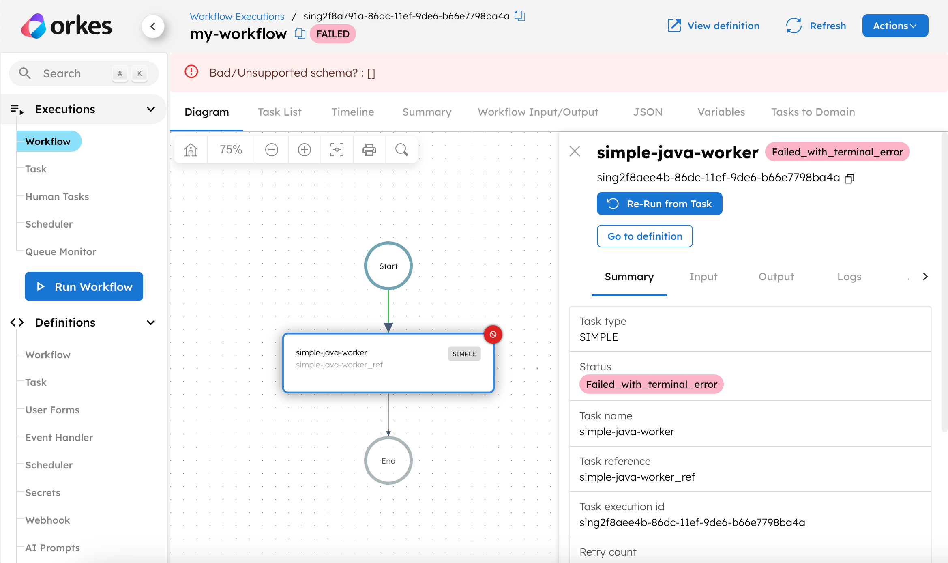Image resolution: width=948 pixels, height=563 pixels.
Task: Print the workflow diagram
Action: point(369,150)
